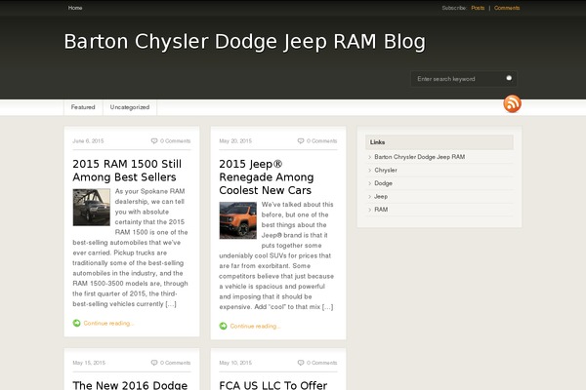Open Barton Chrysler Dodge Jeep RAM sidebar link
This screenshot has width=586, height=390.
(x=420, y=157)
